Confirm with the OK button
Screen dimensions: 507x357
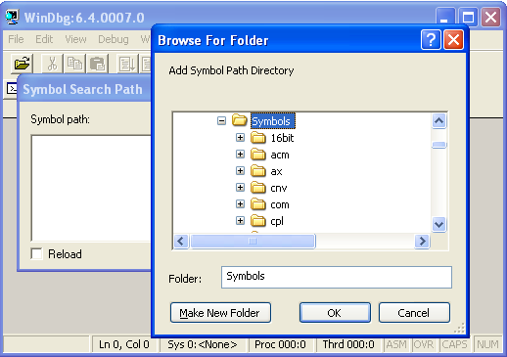pyautogui.click(x=335, y=313)
